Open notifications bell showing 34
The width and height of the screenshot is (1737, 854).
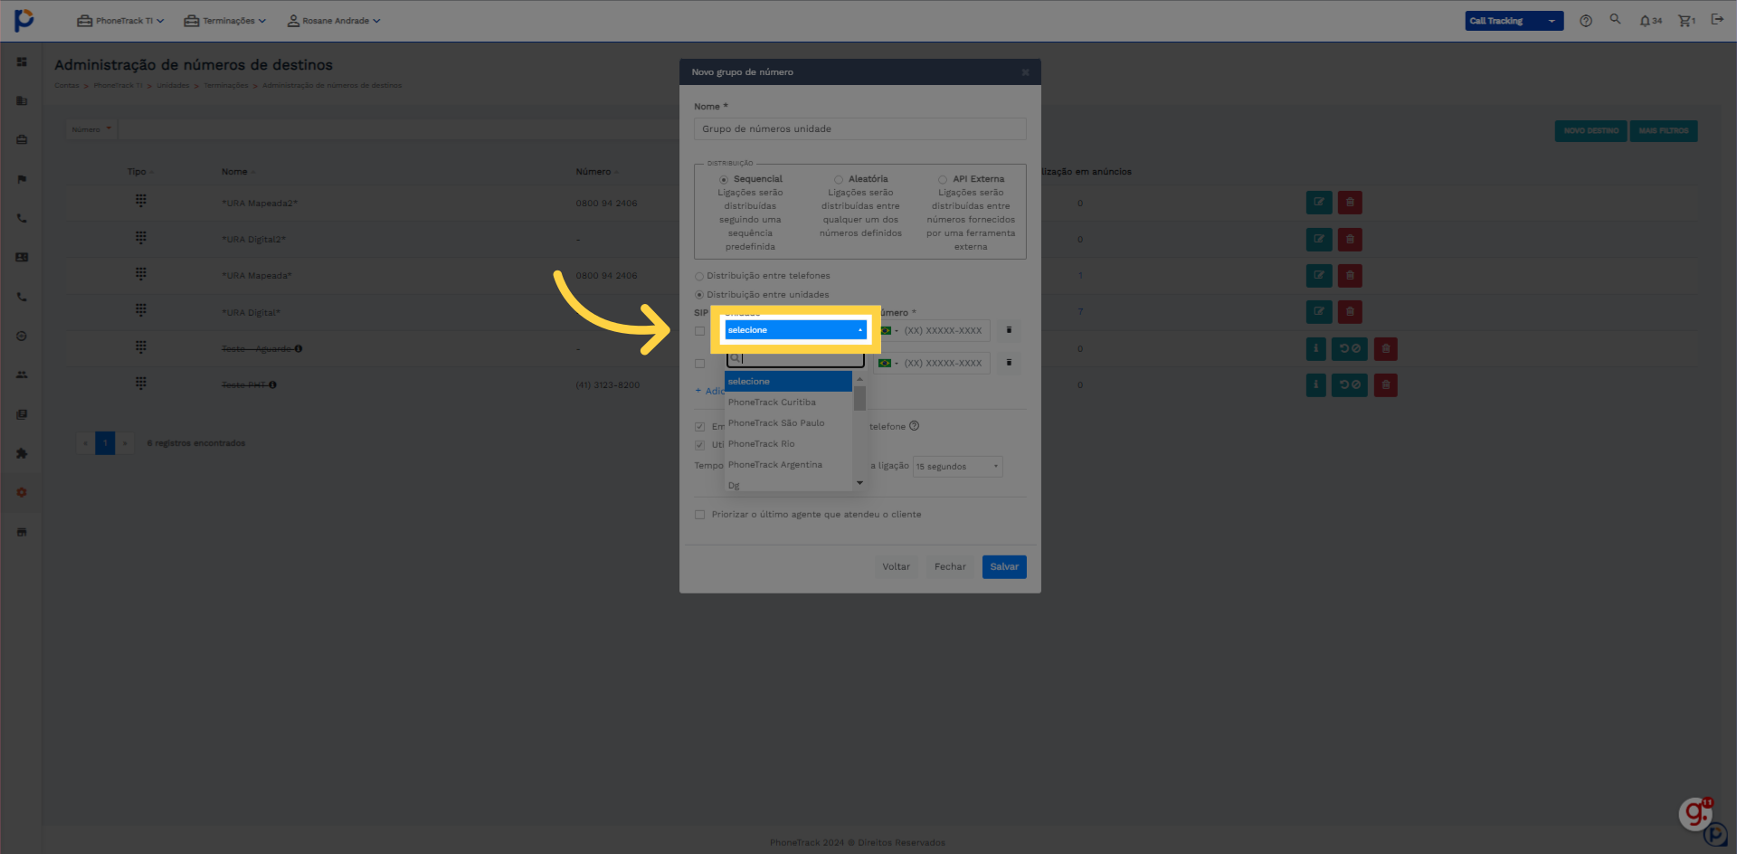coord(1650,21)
